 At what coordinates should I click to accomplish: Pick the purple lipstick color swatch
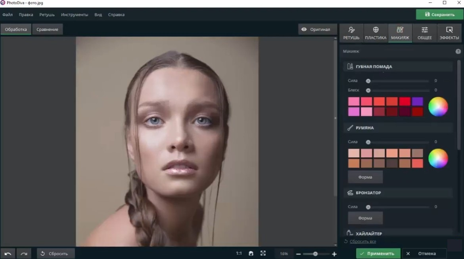(x=417, y=102)
